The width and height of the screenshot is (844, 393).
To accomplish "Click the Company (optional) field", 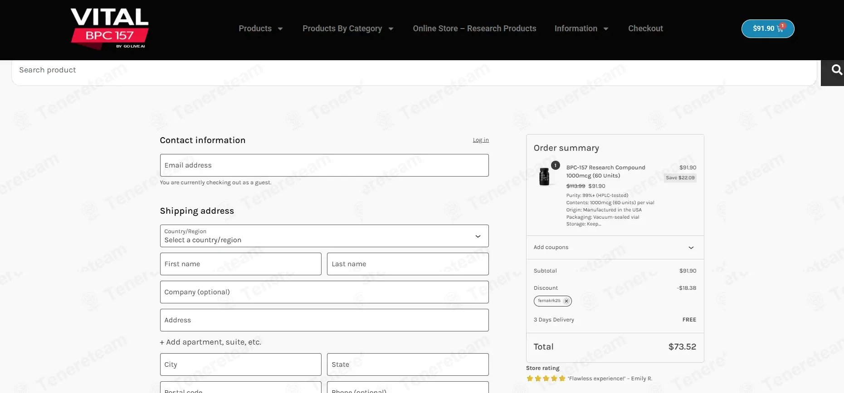I will [x=324, y=292].
